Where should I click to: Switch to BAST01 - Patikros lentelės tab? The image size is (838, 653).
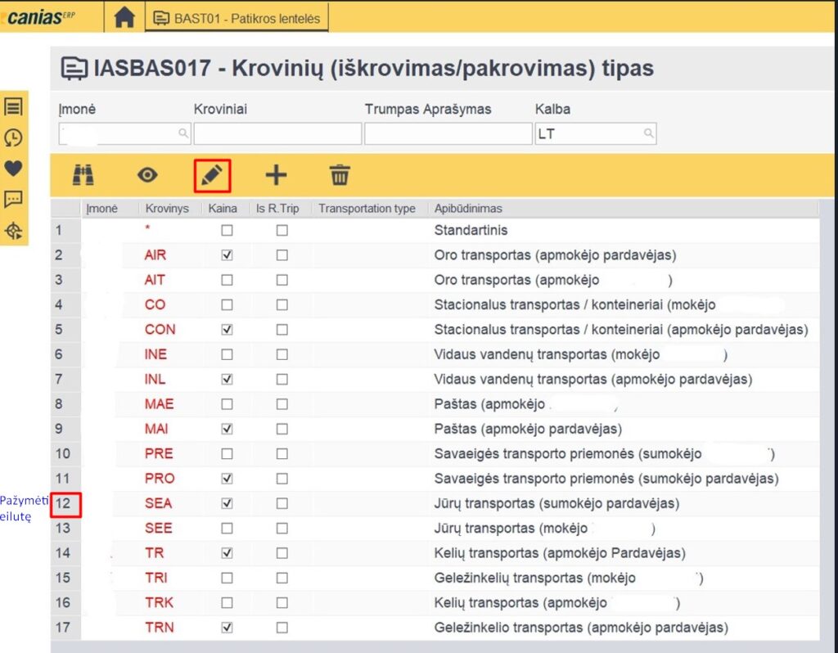pos(237,18)
